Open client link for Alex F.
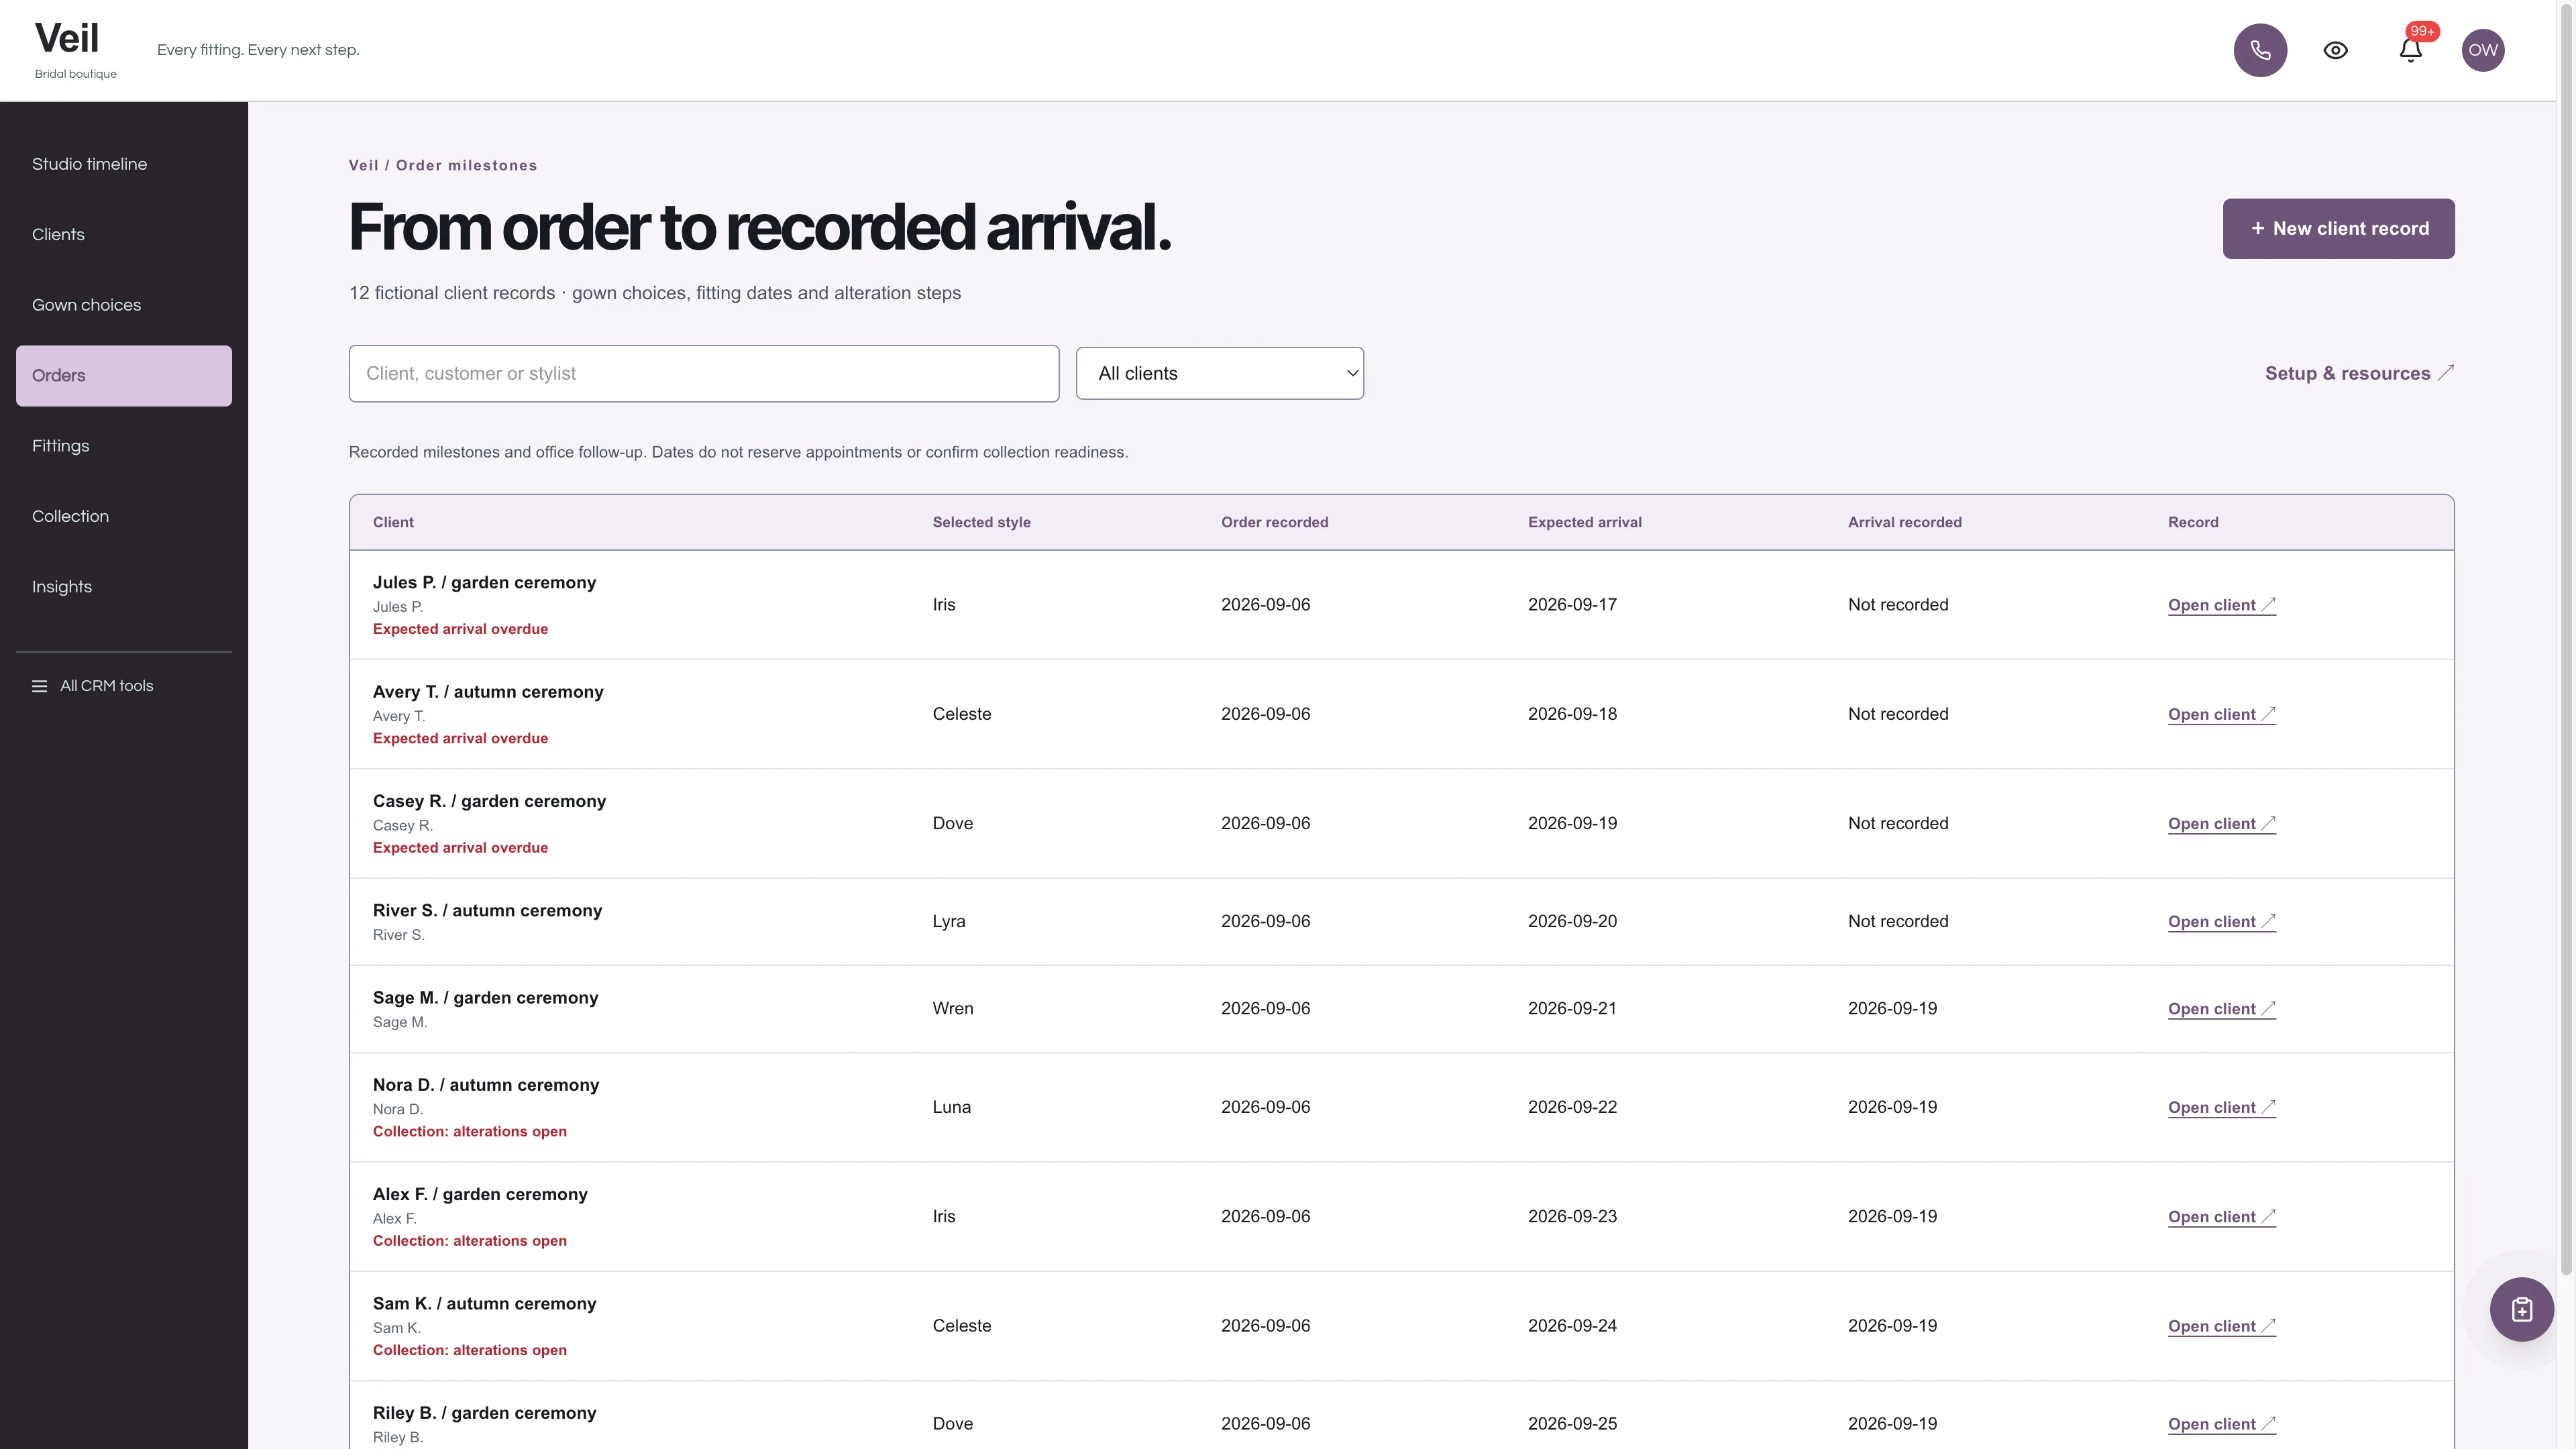The width and height of the screenshot is (2576, 1449). click(x=2221, y=1217)
